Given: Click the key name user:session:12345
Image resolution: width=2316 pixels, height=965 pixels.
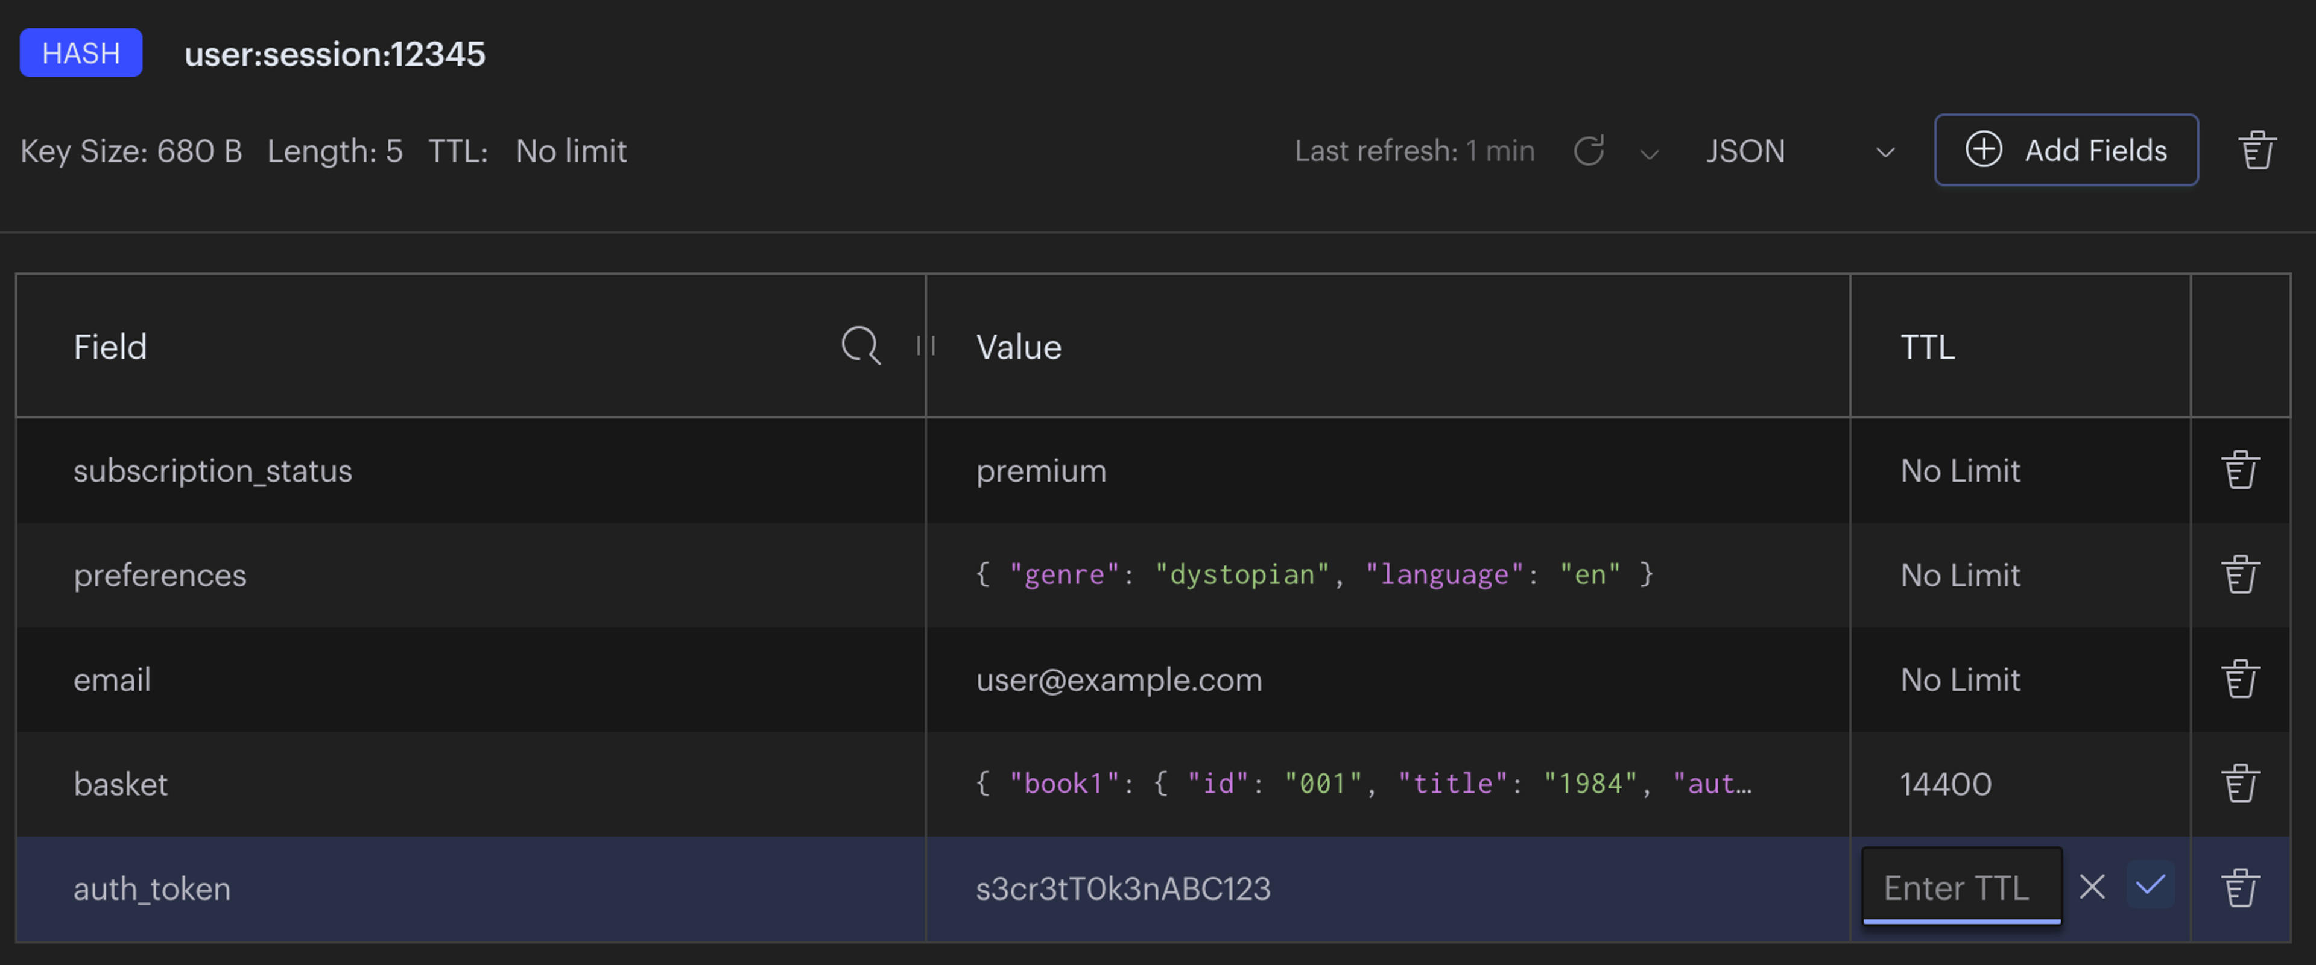Looking at the screenshot, I should tap(335, 54).
